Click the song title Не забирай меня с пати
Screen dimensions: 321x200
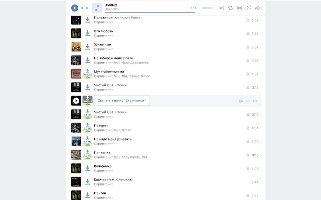point(113,58)
